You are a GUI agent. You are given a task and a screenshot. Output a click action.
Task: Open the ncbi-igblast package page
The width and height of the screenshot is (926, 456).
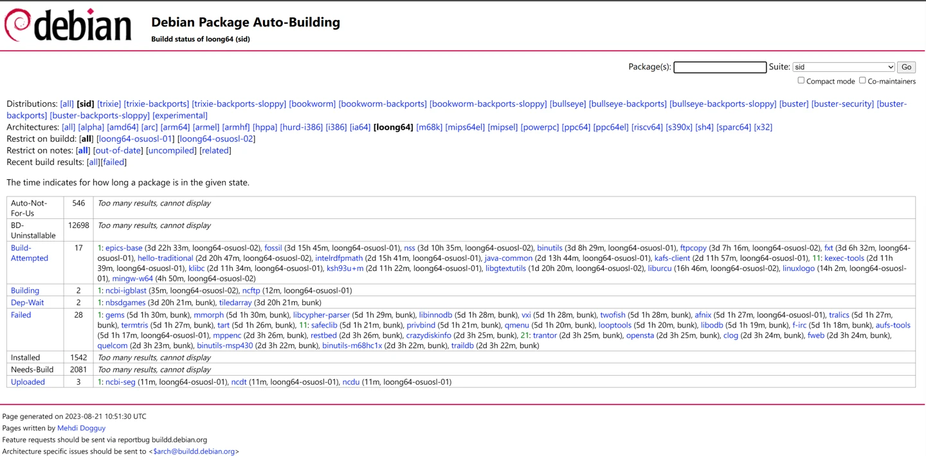click(x=125, y=291)
